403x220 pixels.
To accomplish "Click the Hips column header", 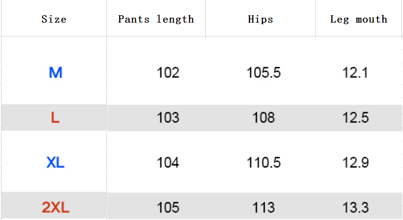I will (260, 20).
